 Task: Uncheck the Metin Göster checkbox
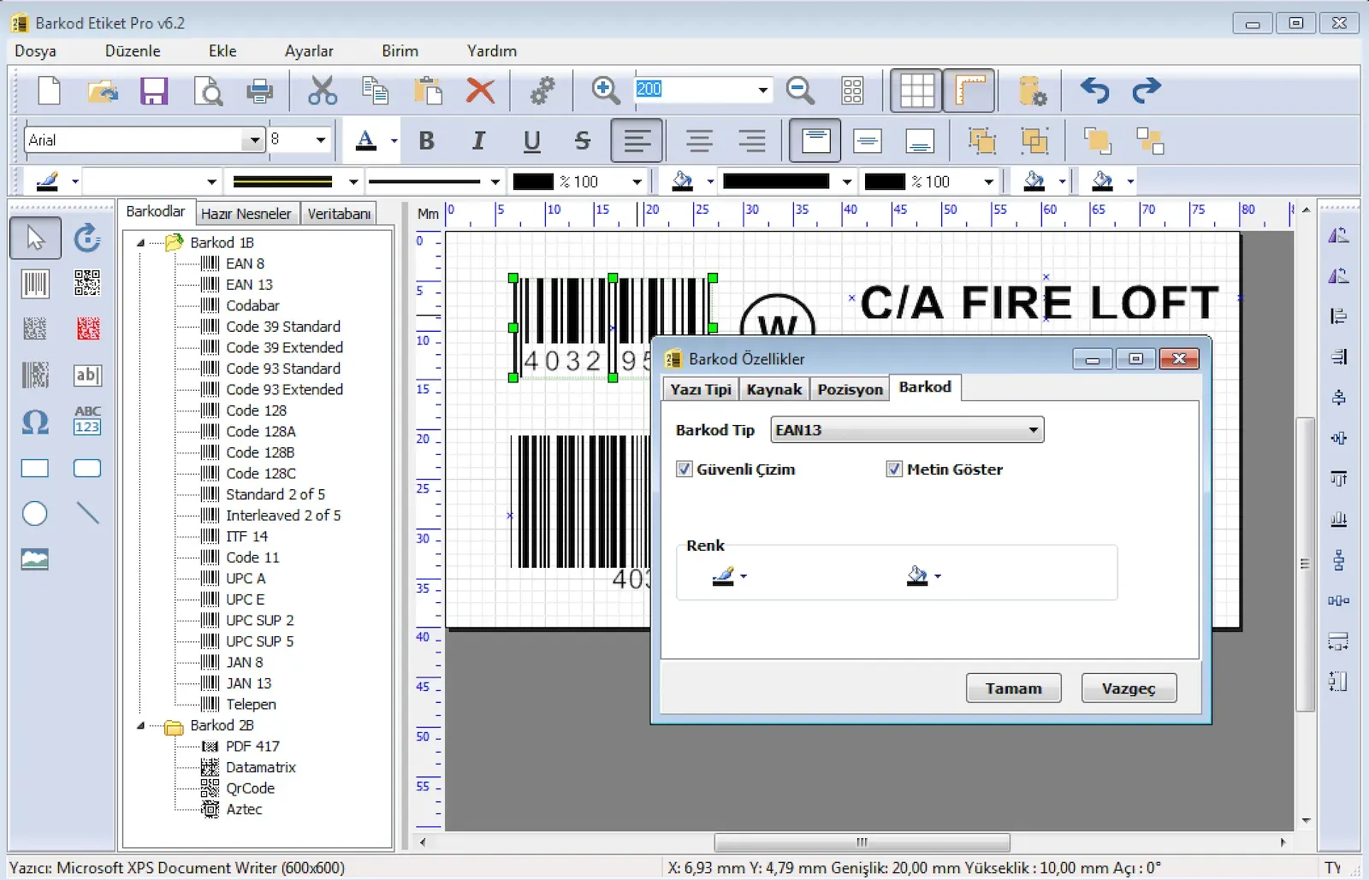pos(894,469)
